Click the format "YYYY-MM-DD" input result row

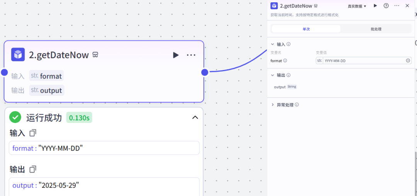(x=104, y=148)
